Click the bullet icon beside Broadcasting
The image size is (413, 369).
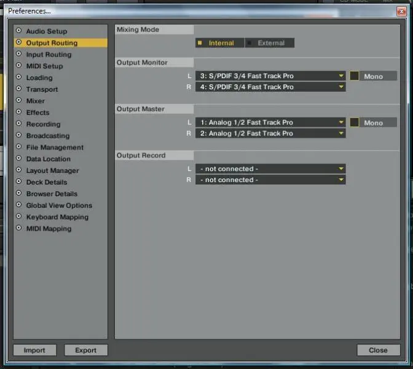pos(18,136)
